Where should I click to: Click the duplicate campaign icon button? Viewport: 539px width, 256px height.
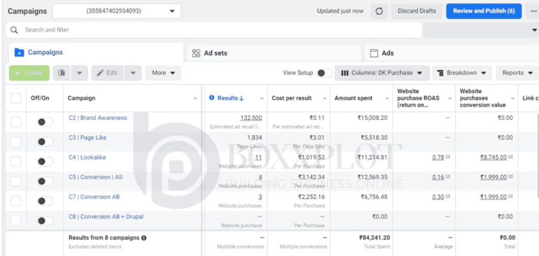click(62, 73)
